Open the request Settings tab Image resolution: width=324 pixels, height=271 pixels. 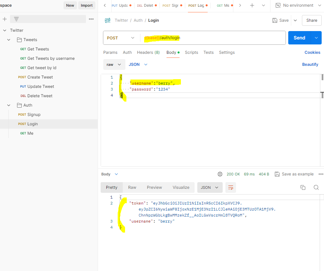[227, 52]
